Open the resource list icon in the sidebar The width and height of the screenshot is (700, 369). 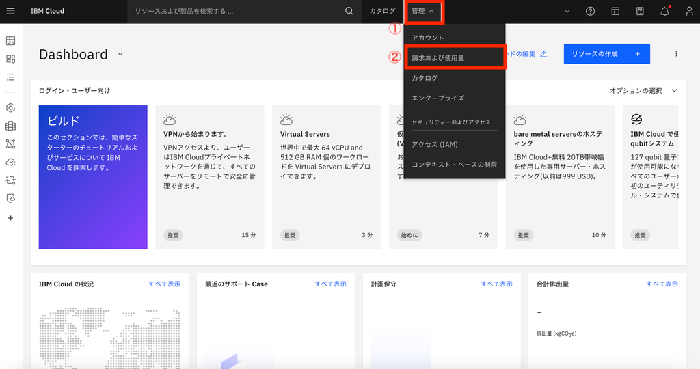click(x=11, y=77)
